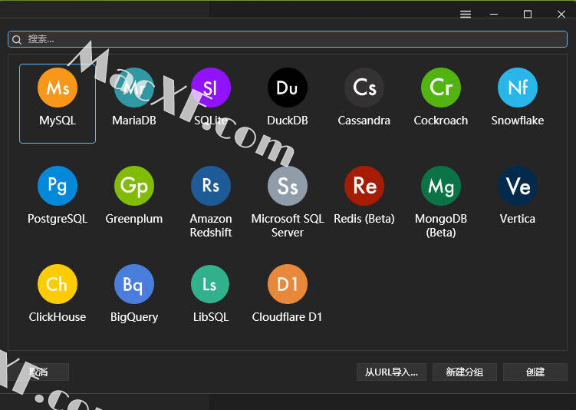Close the connection dialog window

pos(561,15)
